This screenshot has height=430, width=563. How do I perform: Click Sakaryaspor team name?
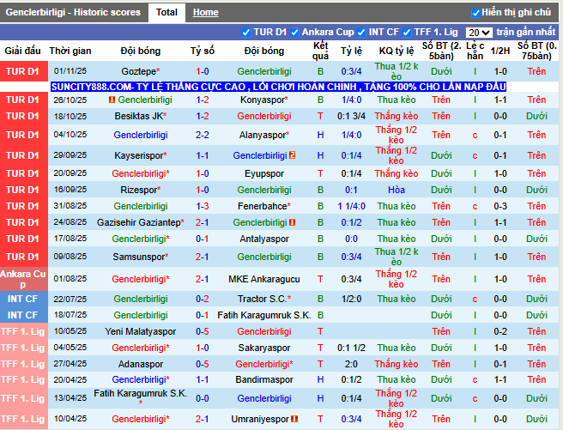(264, 348)
